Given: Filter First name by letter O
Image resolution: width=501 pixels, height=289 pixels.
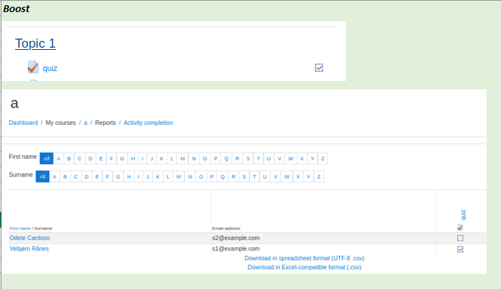Looking at the screenshot, I should 205,158.
